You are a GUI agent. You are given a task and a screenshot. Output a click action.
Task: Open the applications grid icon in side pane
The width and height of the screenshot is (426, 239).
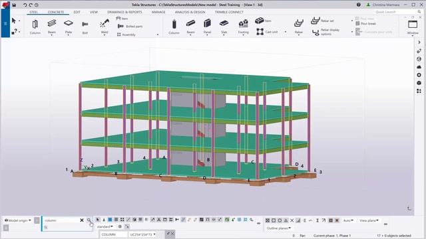pyautogui.click(x=419, y=91)
